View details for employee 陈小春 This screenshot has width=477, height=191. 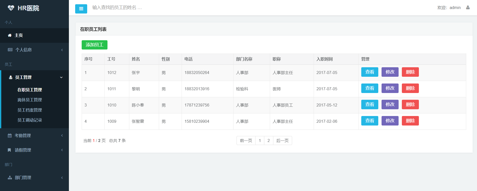click(x=370, y=104)
